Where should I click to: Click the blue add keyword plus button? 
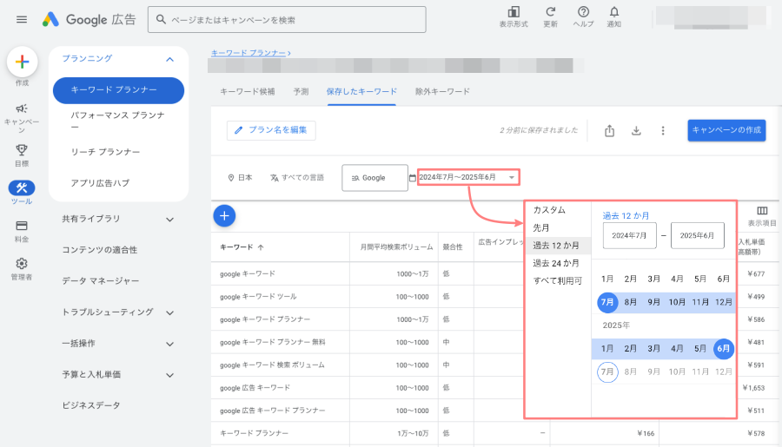224,216
